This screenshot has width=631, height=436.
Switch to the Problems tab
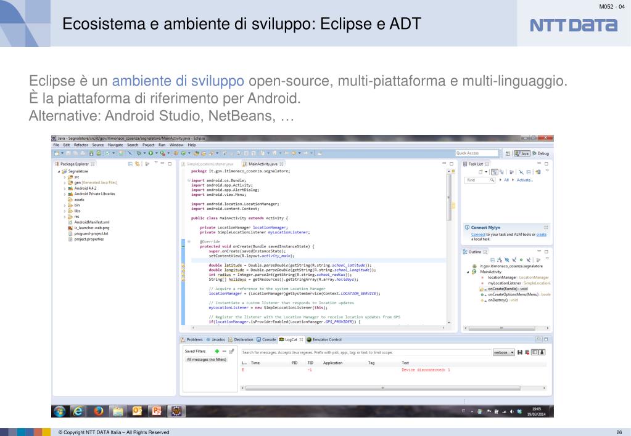click(x=192, y=339)
